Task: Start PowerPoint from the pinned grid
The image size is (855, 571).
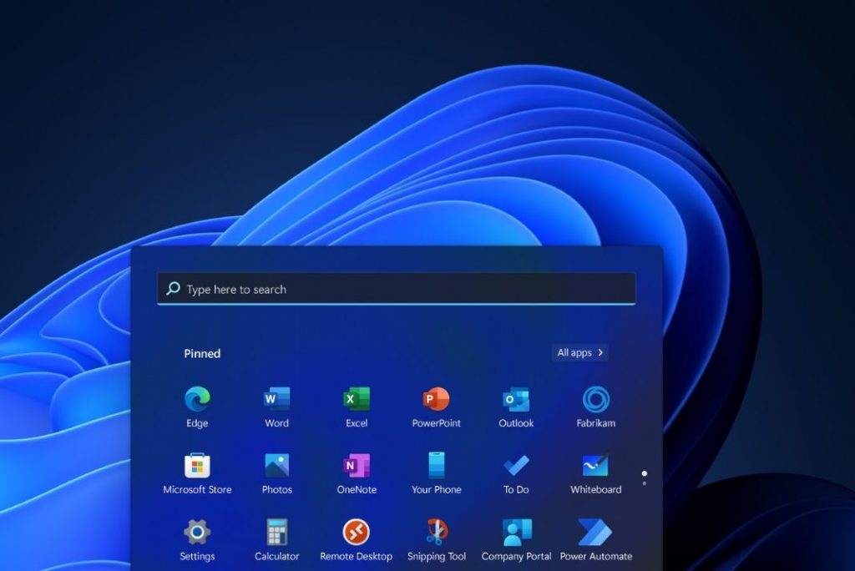Action: pos(436,399)
